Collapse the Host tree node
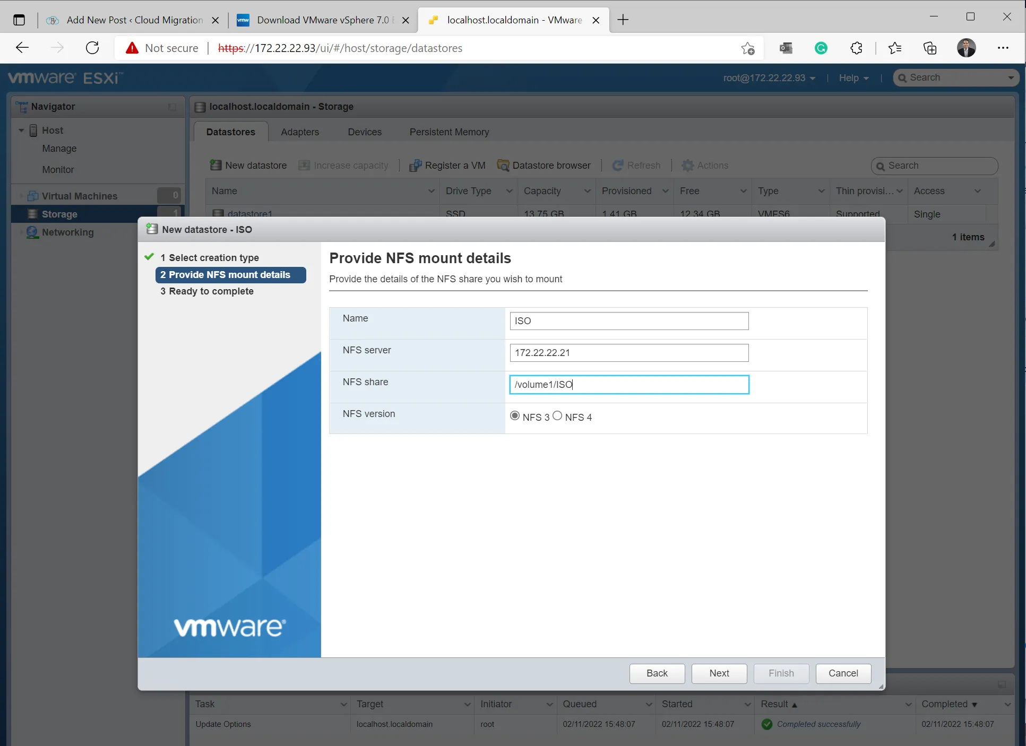The width and height of the screenshot is (1026, 746). (x=21, y=130)
